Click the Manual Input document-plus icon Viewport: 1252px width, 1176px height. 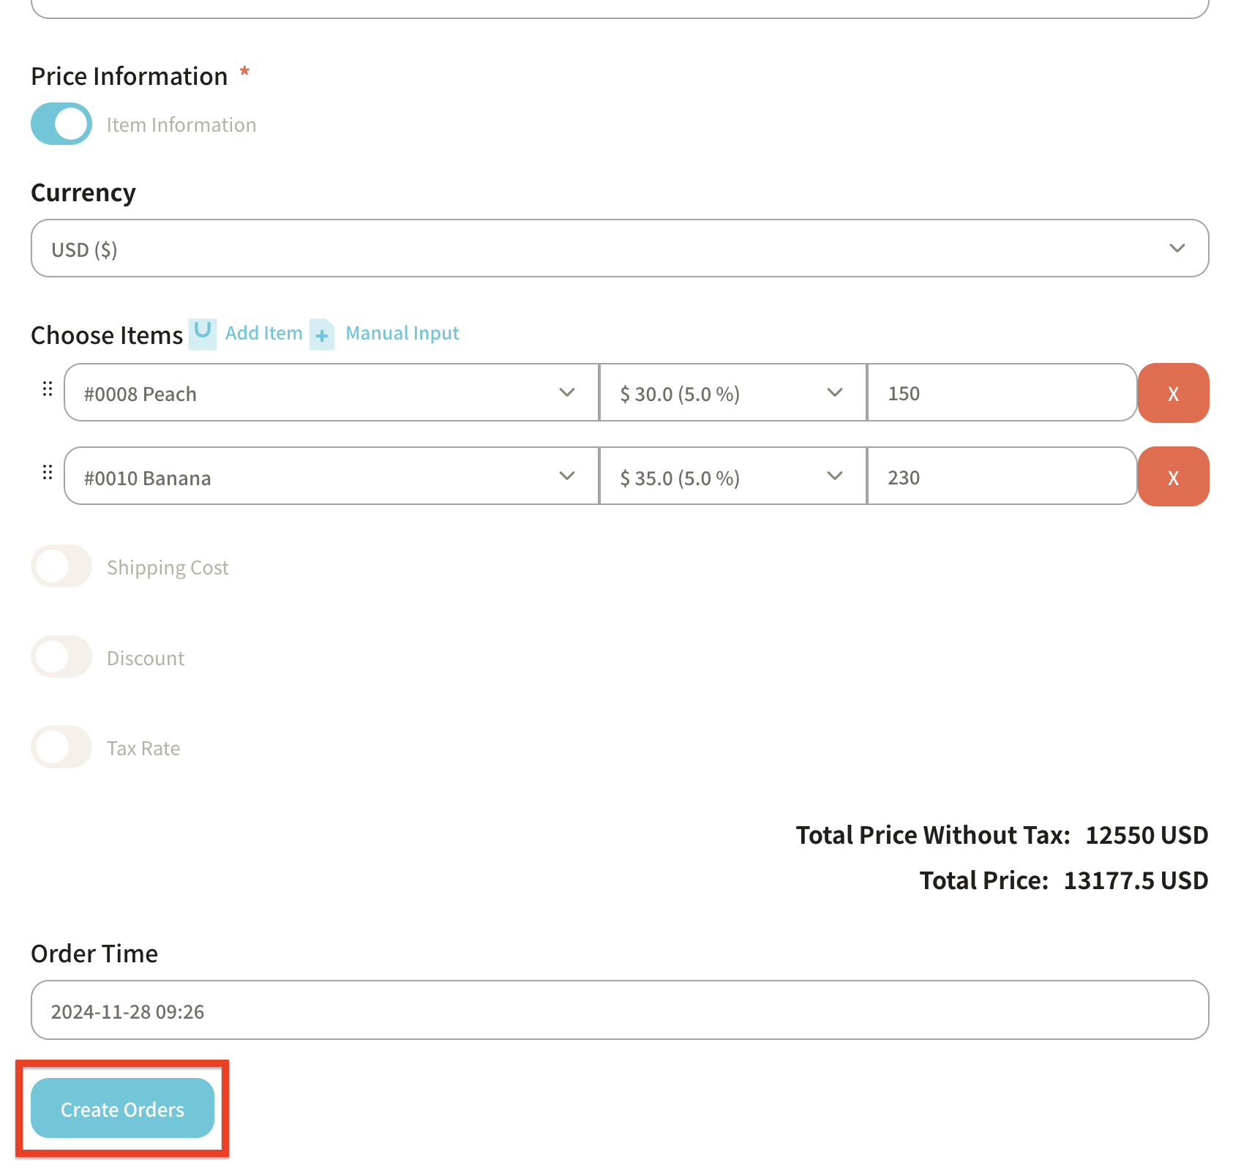click(322, 334)
